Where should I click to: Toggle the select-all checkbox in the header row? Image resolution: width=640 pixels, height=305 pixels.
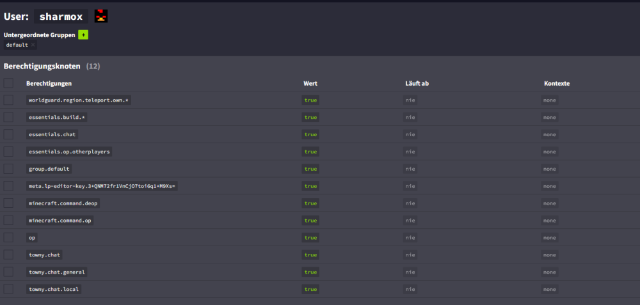pyautogui.click(x=8, y=83)
